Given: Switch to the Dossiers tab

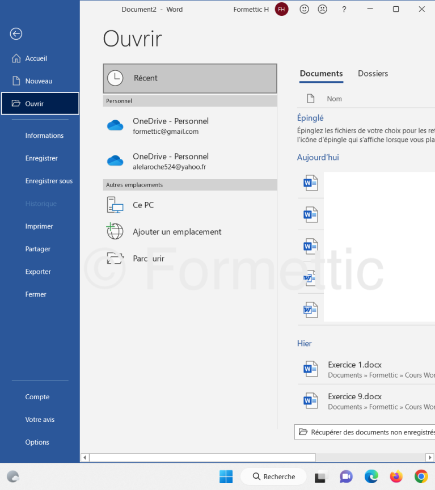Looking at the screenshot, I should coord(373,74).
